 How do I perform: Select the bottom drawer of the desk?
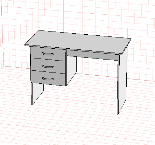click(48, 78)
